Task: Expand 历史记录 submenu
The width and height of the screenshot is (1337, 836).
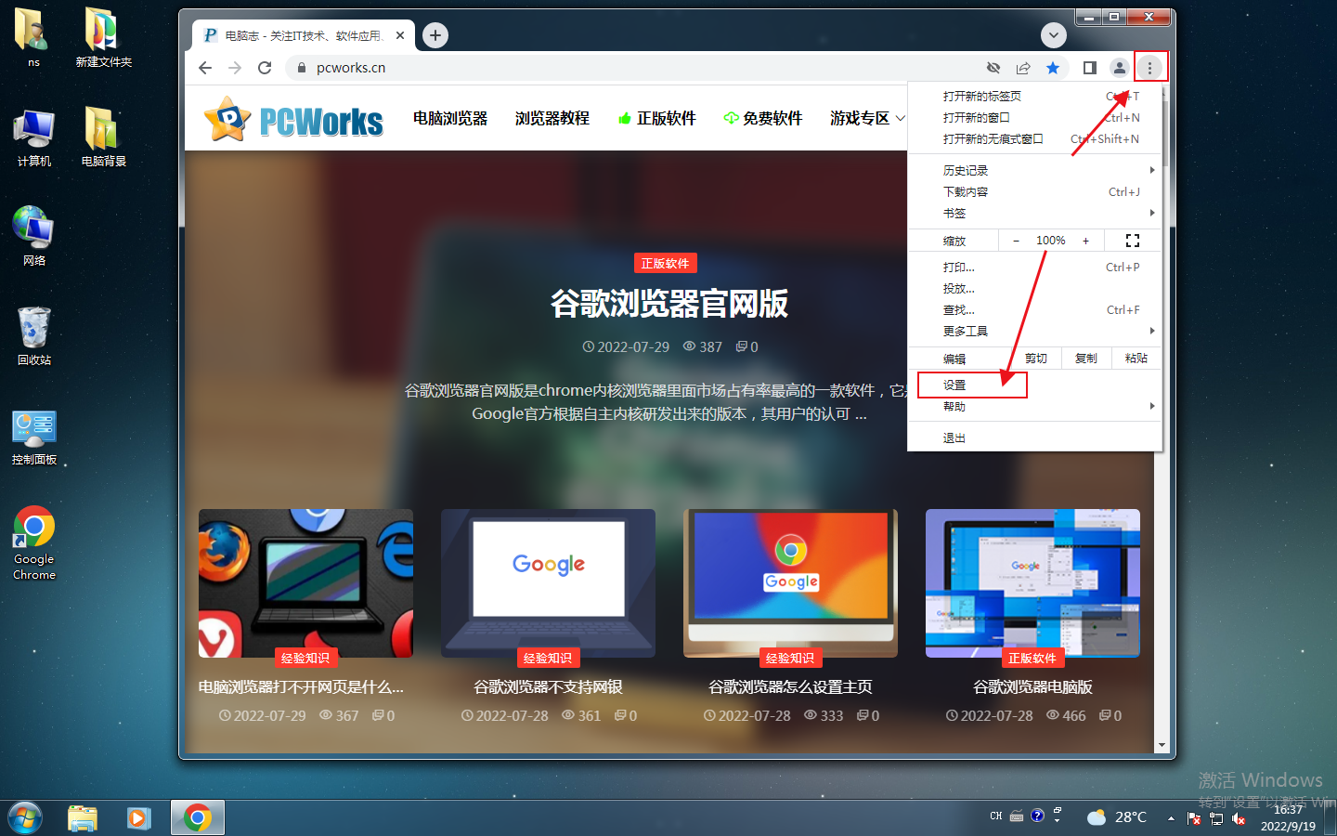Action: pos(1034,171)
